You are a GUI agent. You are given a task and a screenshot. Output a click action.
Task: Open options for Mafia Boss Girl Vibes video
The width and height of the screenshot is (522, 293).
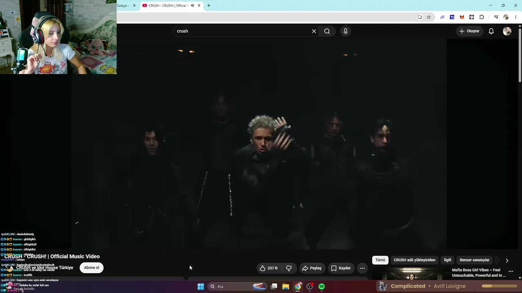pos(511,271)
